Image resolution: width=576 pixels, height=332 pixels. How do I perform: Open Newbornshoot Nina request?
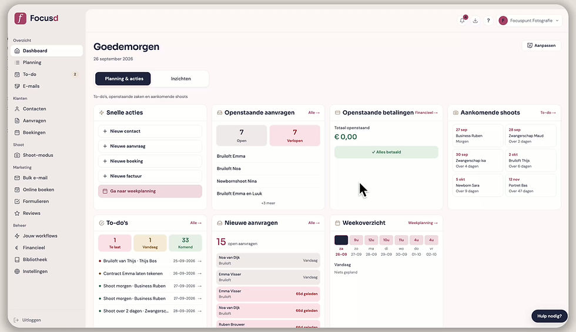click(x=268, y=181)
